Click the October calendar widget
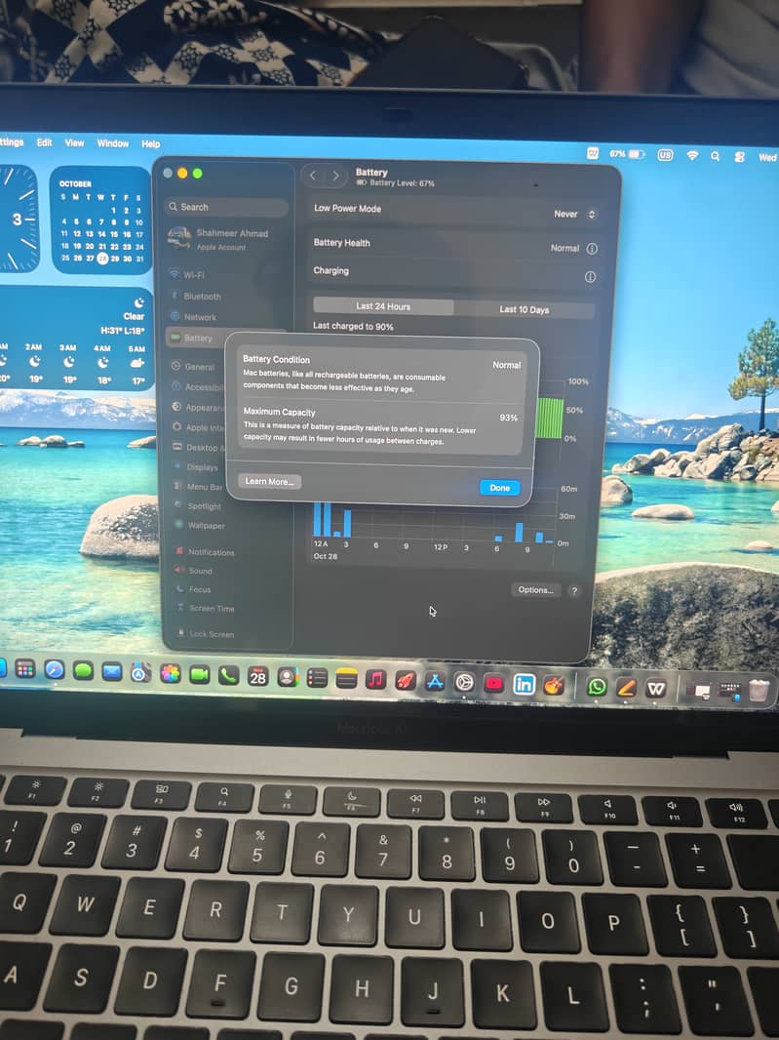779x1040 pixels. (100, 220)
